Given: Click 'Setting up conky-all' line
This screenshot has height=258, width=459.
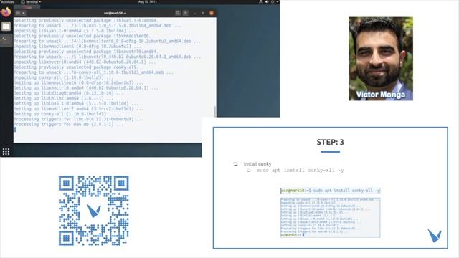Looking at the screenshot, I should [65, 114].
